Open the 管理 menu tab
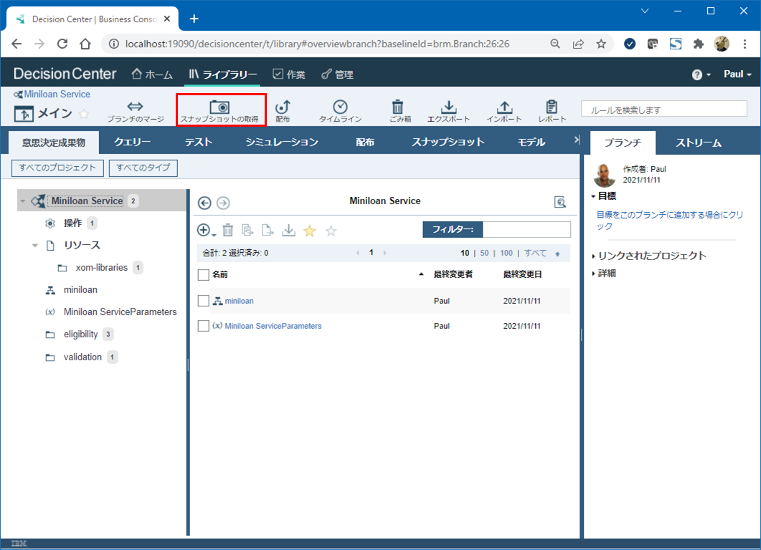The width and height of the screenshot is (761, 550). click(337, 74)
